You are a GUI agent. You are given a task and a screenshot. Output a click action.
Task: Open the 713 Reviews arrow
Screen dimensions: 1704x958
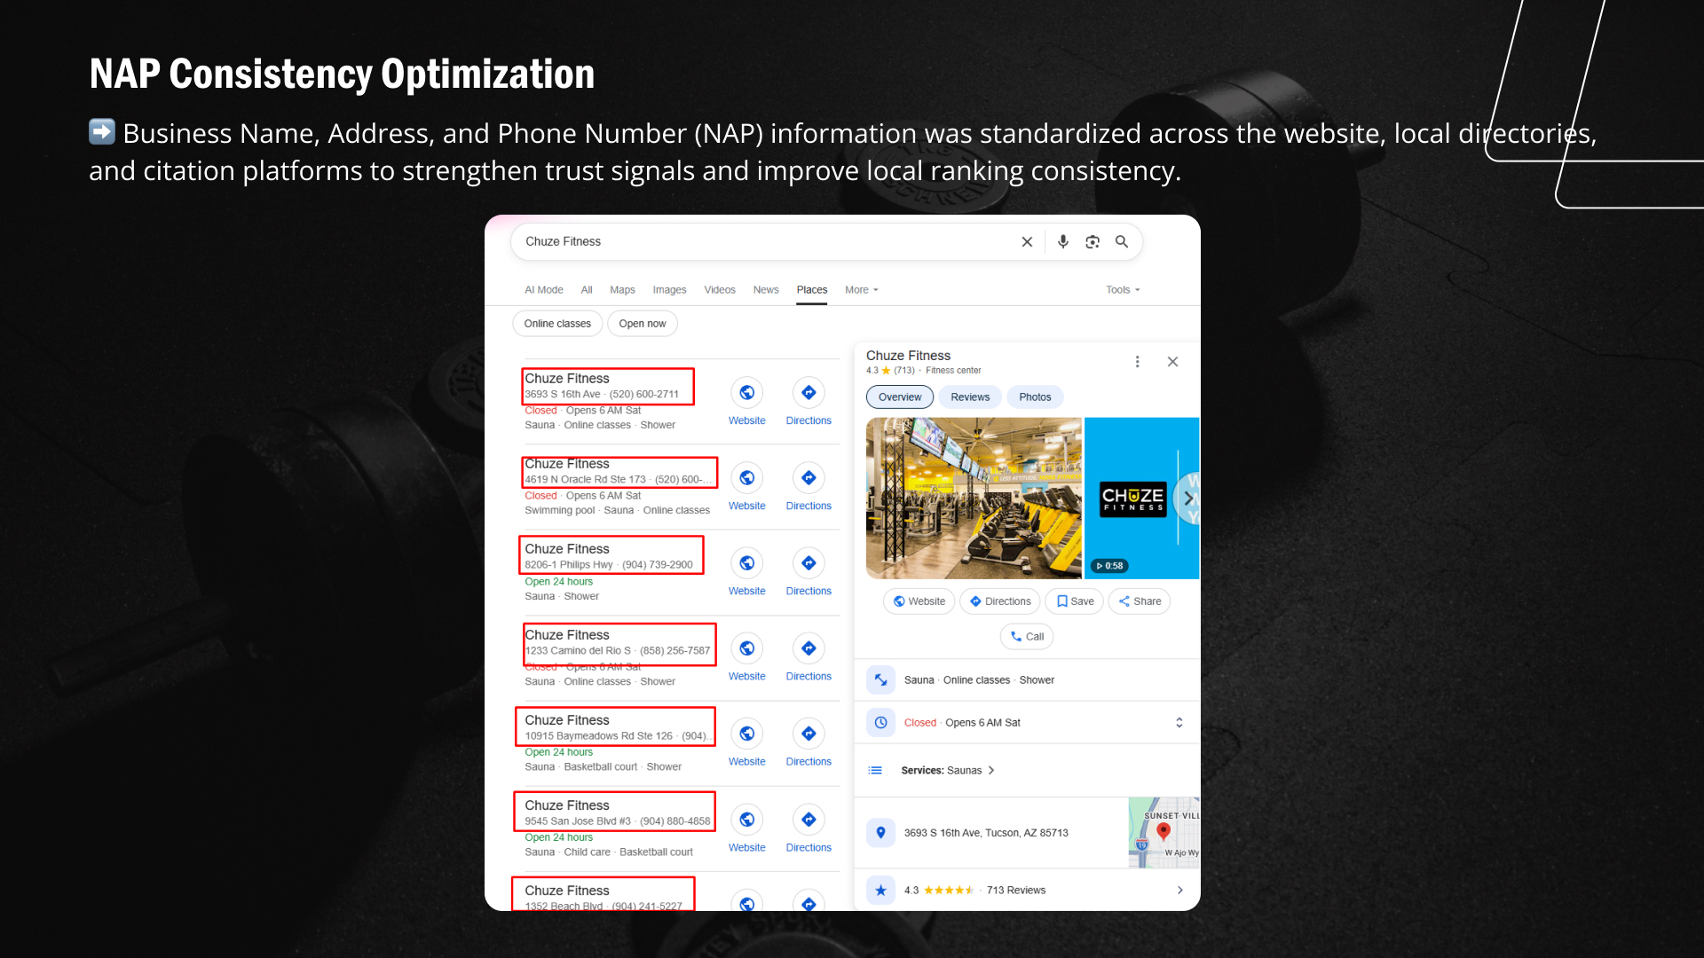click(x=1179, y=890)
